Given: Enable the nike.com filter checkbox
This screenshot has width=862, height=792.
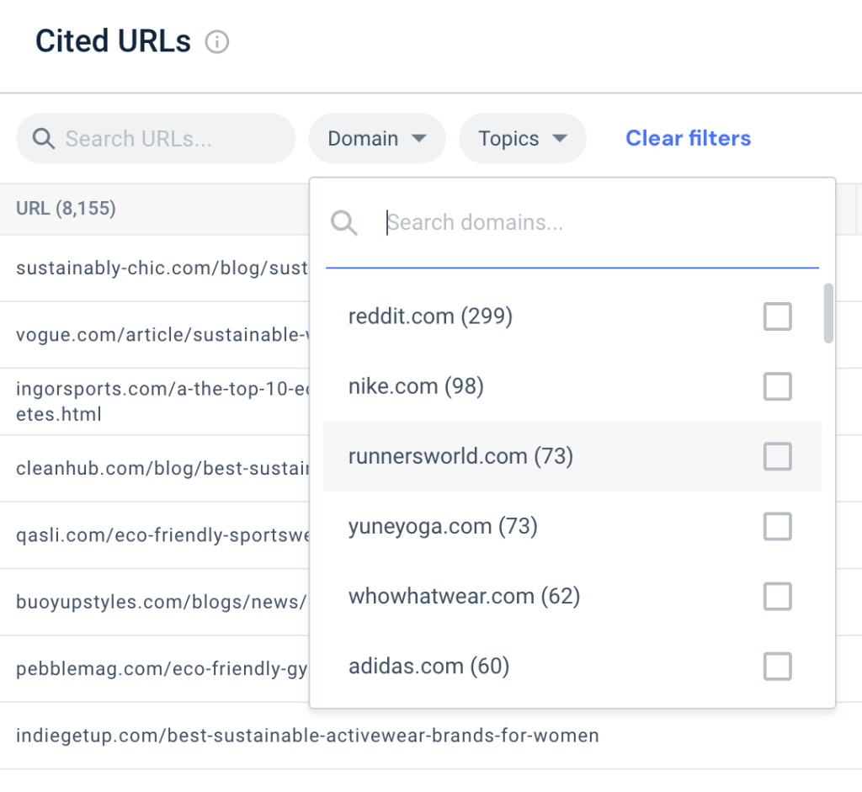Looking at the screenshot, I should coord(777,386).
